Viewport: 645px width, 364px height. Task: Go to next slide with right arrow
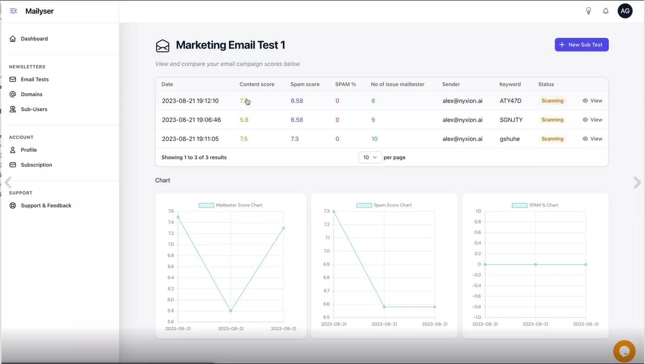click(637, 182)
